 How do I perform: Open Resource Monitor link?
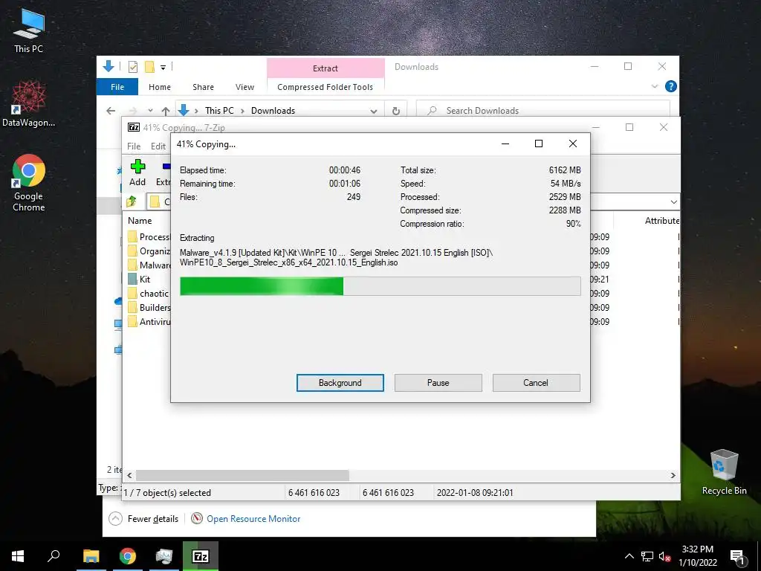coord(246,518)
